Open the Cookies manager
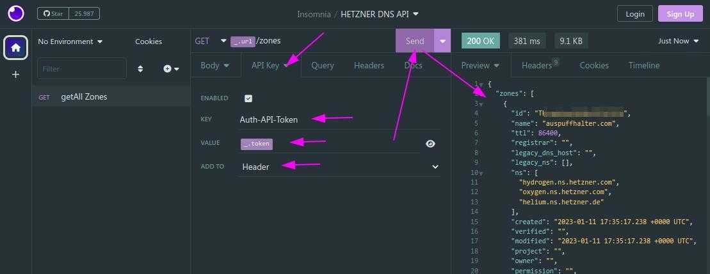This screenshot has width=710, height=274. pyautogui.click(x=149, y=42)
